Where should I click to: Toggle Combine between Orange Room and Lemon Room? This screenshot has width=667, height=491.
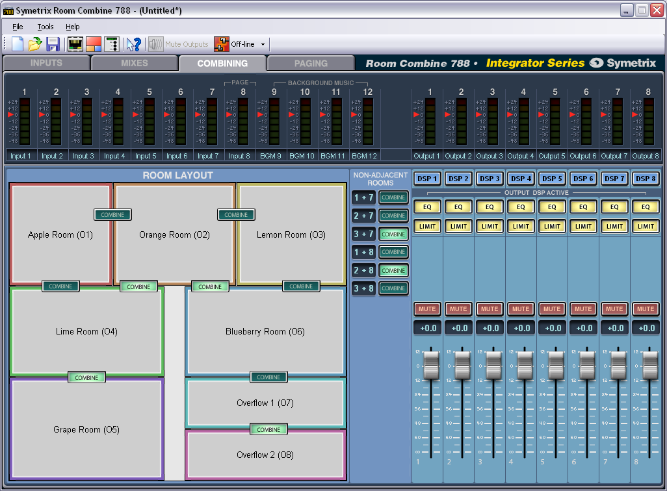(x=236, y=215)
